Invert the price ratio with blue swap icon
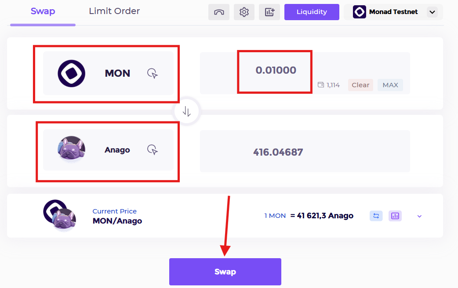This screenshot has height=288, width=458. tap(376, 216)
